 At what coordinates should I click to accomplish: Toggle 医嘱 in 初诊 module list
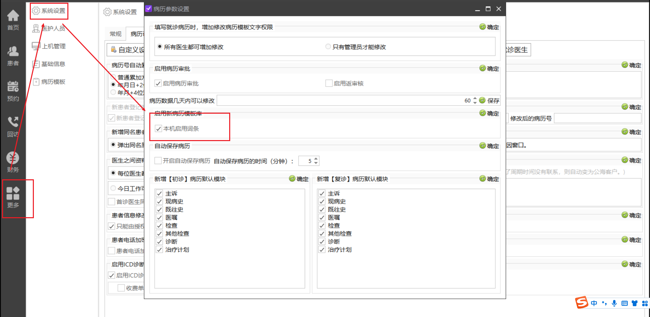click(x=159, y=218)
